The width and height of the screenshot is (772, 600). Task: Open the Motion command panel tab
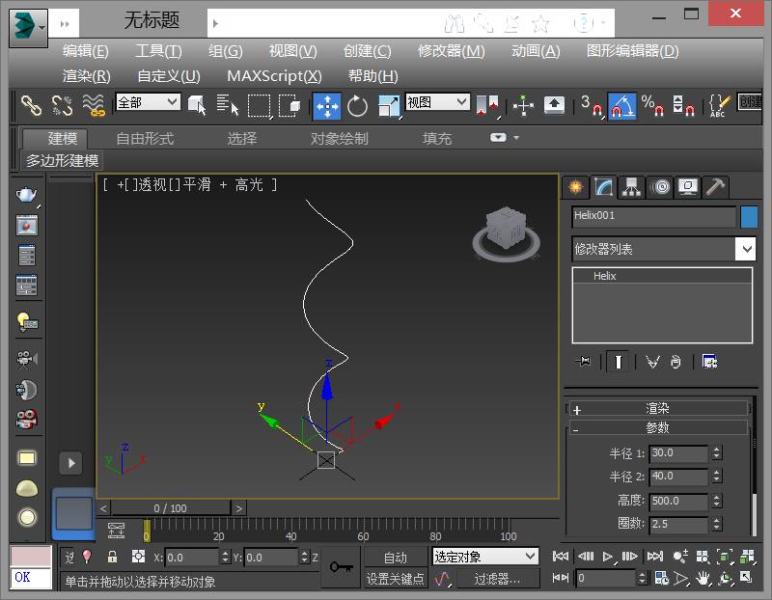tap(661, 186)
